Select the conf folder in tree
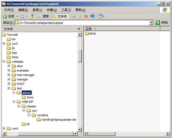The image size is (172, 138). (12, 44)
